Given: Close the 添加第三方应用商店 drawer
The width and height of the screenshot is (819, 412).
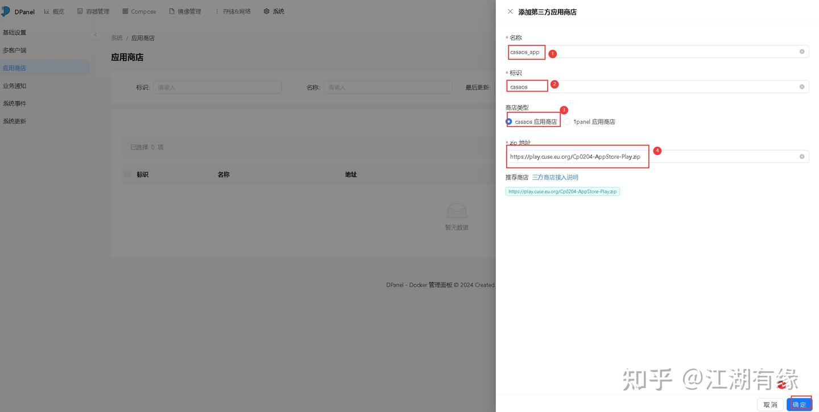Looking at the screenshot, I should click(510, 11).
